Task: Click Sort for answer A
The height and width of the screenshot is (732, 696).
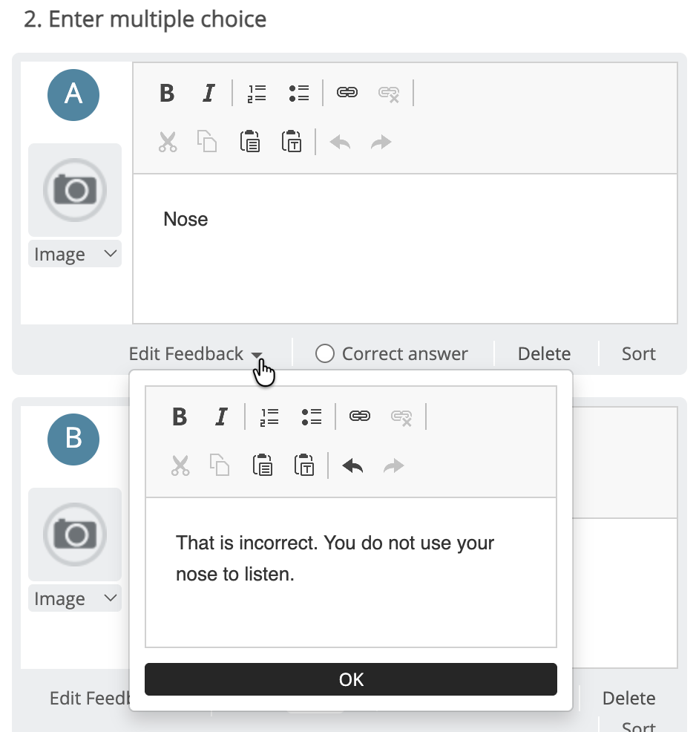Action: (x=638, y=354)
